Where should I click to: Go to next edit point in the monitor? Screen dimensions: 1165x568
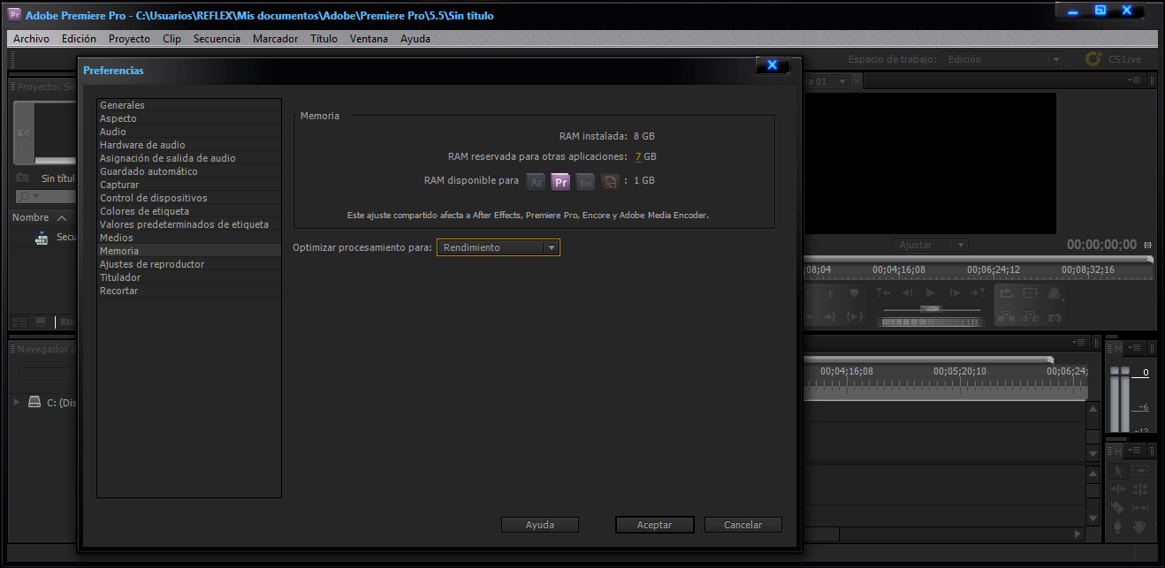(978, 293)
